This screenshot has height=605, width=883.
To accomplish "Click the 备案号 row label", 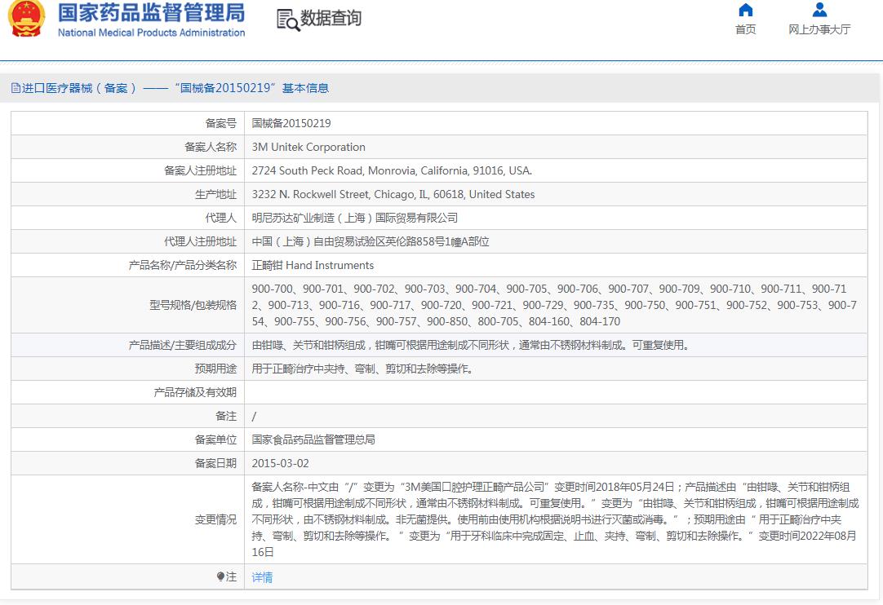I will pyautogui.click(x=220, y=123).
